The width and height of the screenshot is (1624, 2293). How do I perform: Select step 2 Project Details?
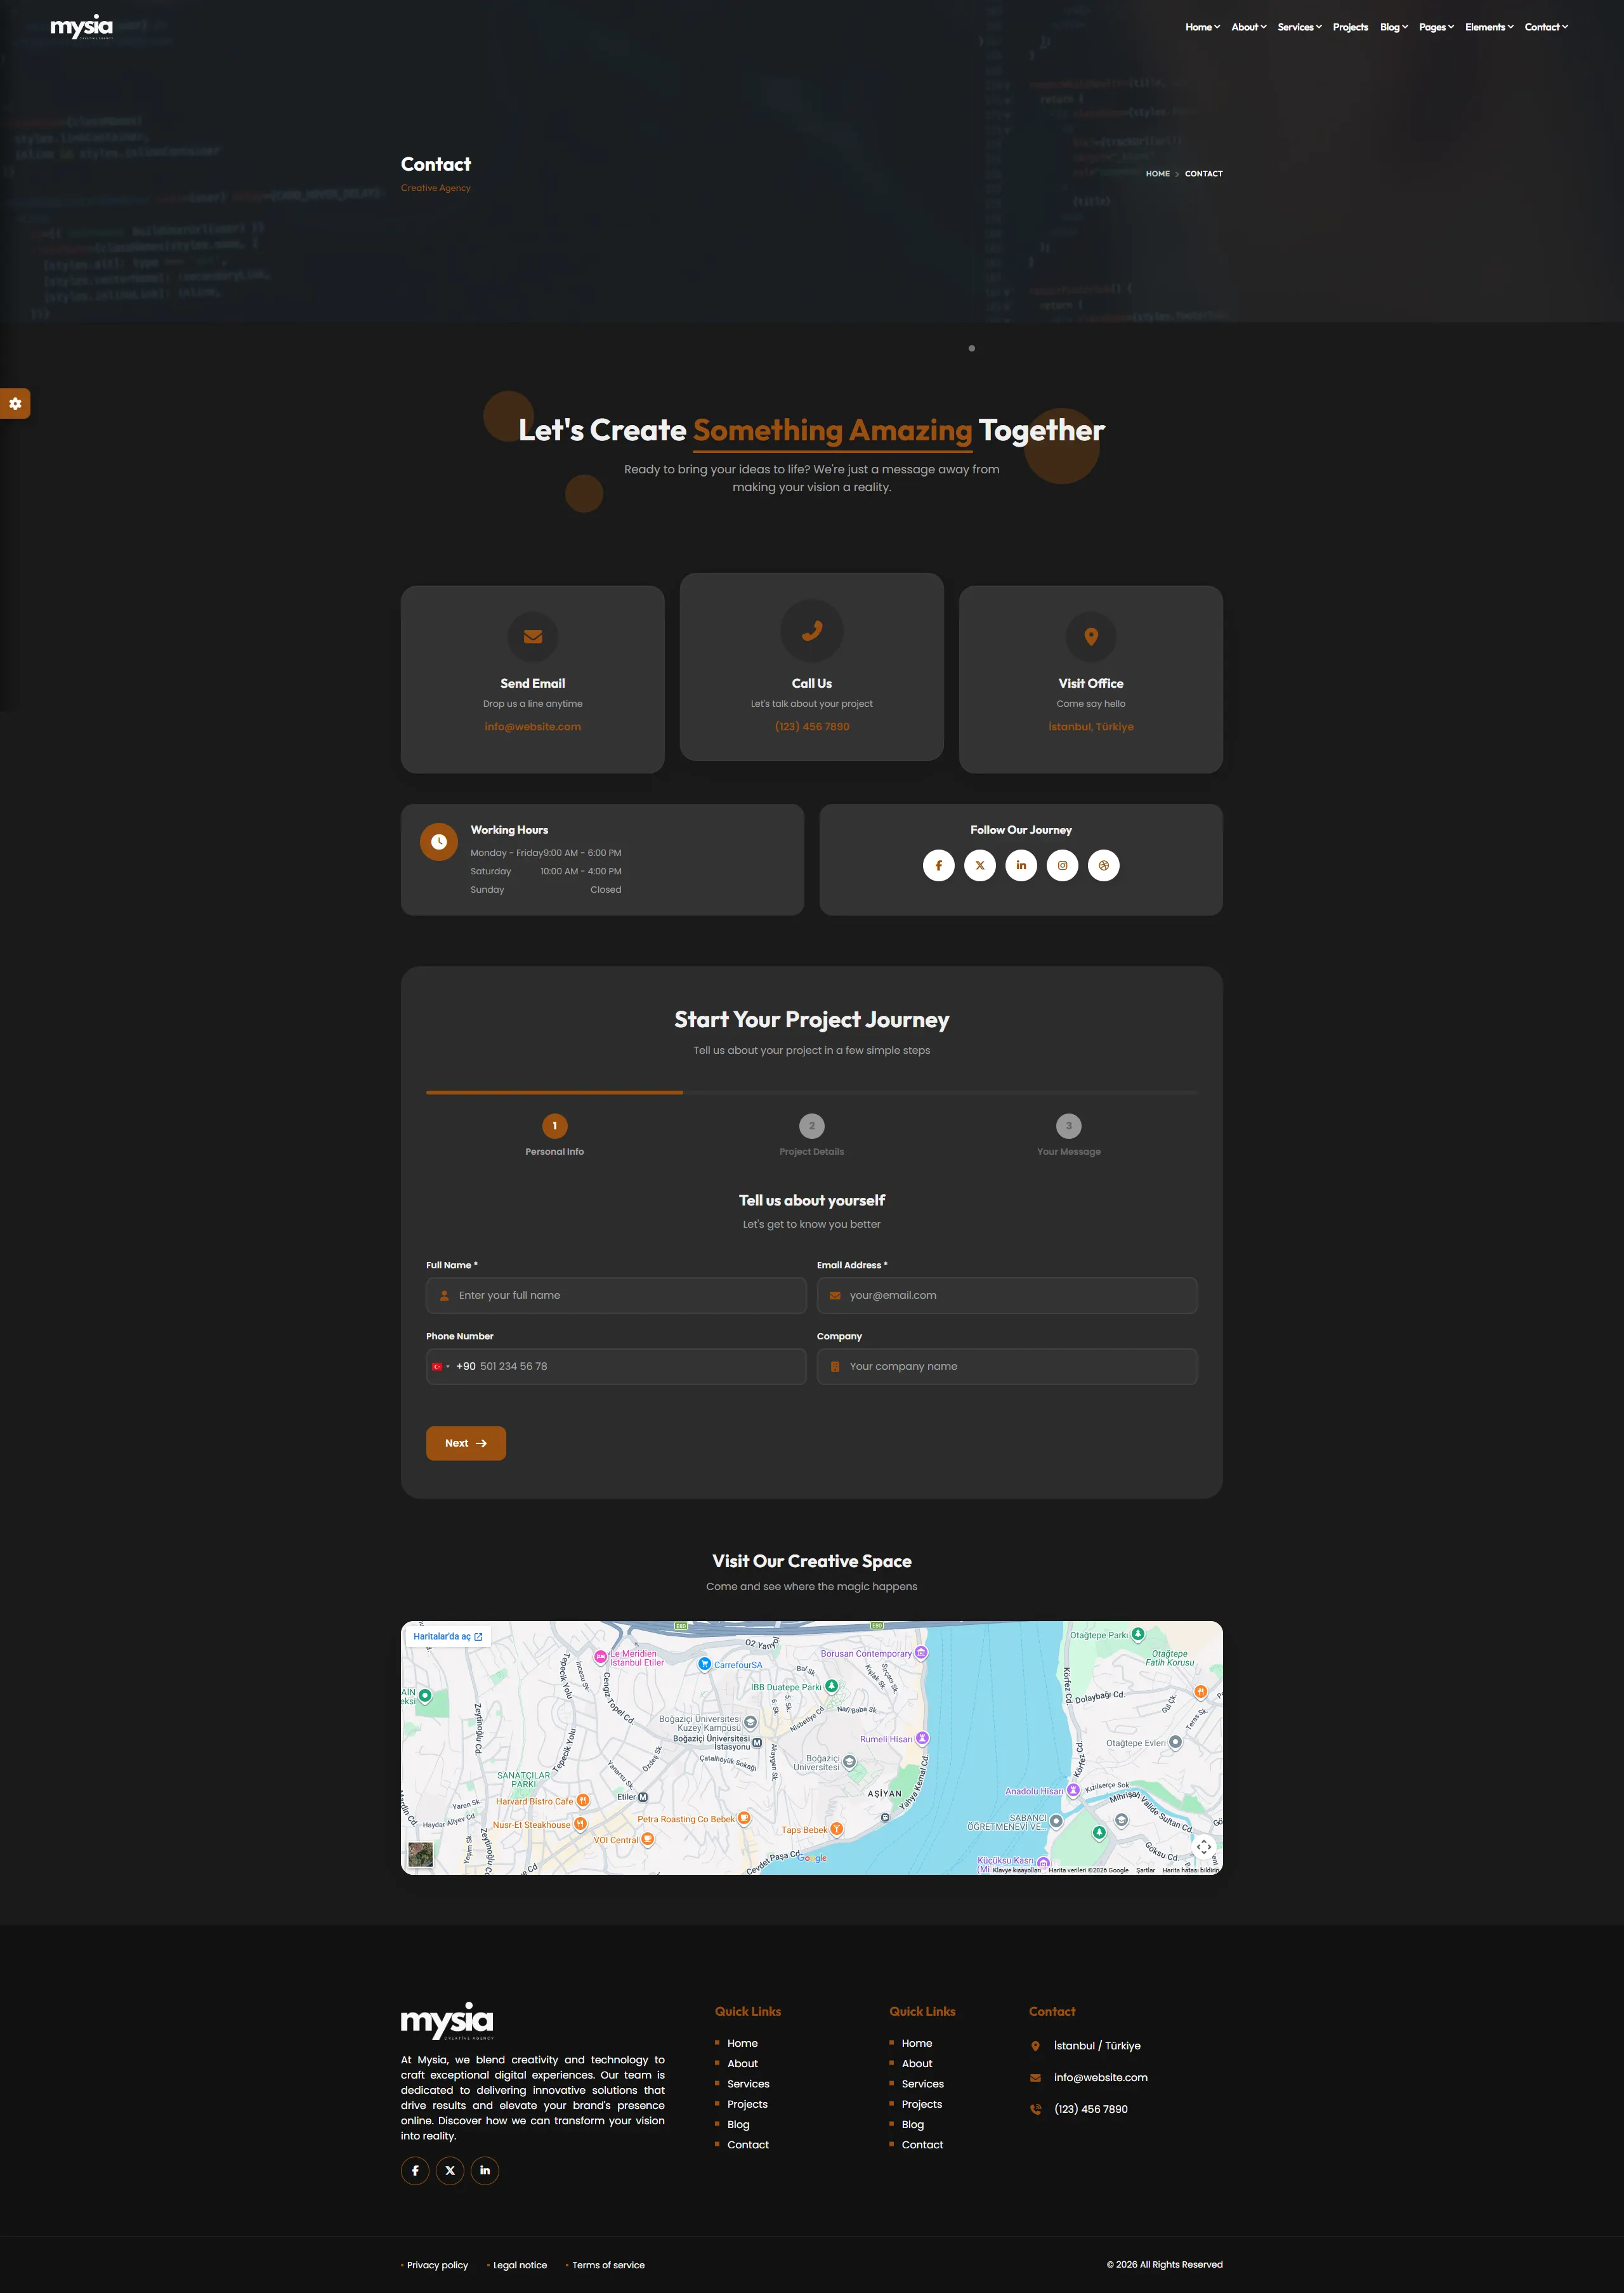[x=811, y=1135]
